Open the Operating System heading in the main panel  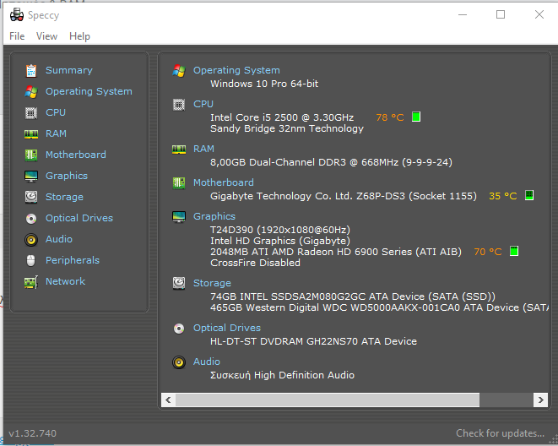236,70
